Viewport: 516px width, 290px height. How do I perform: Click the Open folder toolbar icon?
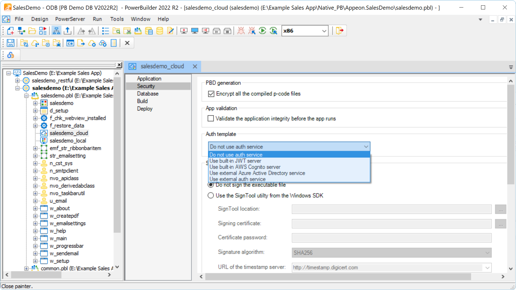(x=32, y=31)
